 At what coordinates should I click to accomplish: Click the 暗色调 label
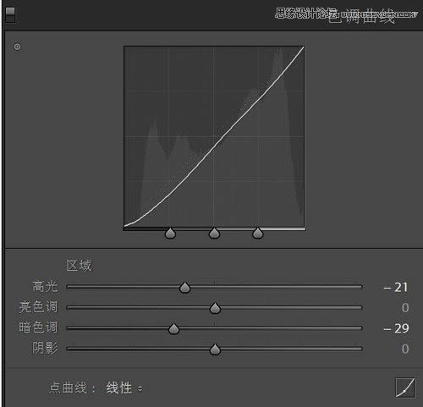click(x=38, y=327)
